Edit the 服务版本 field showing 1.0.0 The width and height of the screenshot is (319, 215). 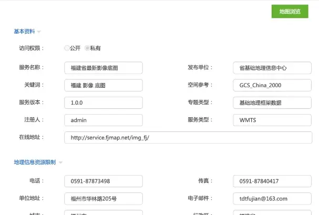pos(103,103)
